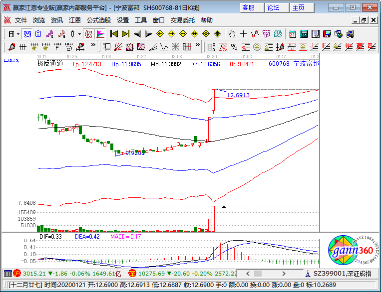
Task: Open the 工具 menu
Action: (141, 20)
